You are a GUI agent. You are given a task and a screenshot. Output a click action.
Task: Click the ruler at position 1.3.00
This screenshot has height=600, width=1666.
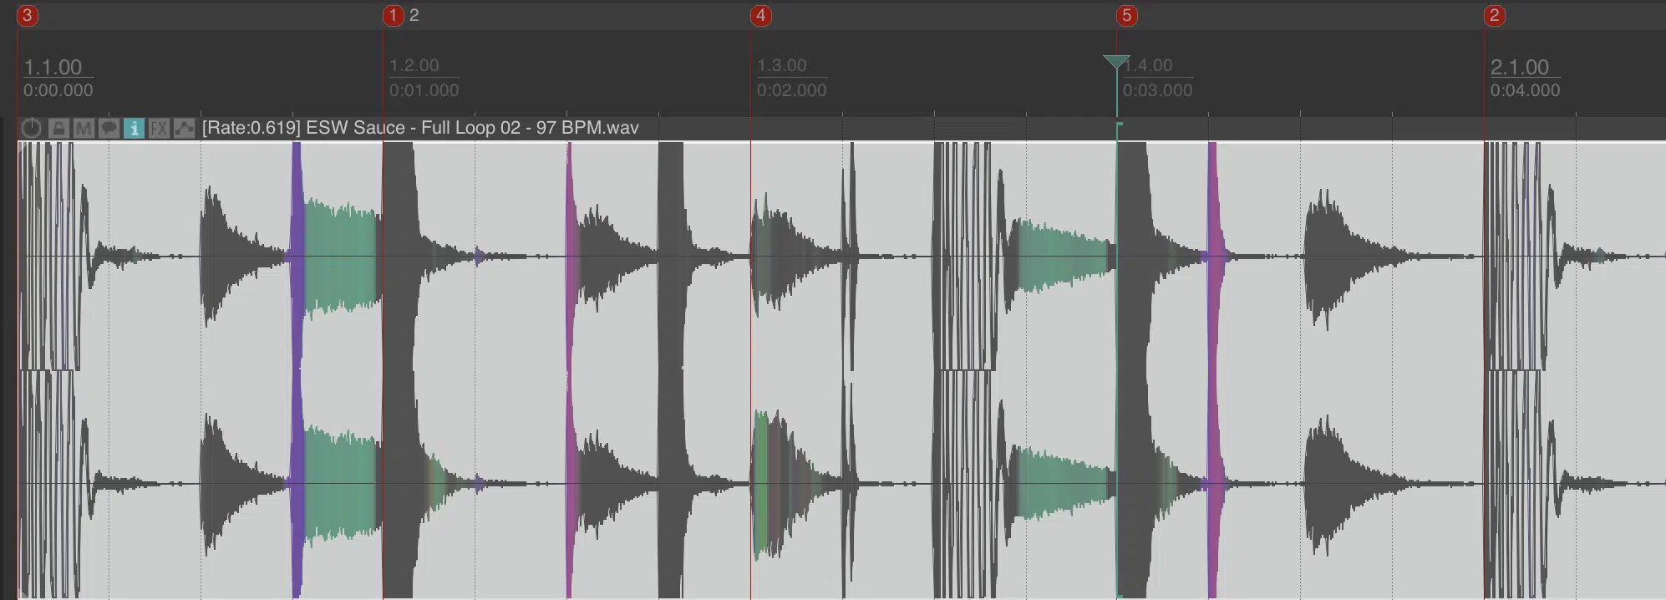(782, 65)
